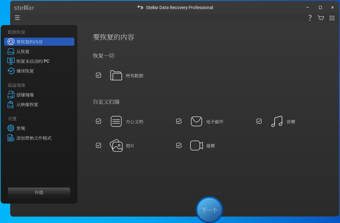Viewport: 340px width, 223px height.
Task: Click the 视频 camera icon
Action: tap(196, 146)
